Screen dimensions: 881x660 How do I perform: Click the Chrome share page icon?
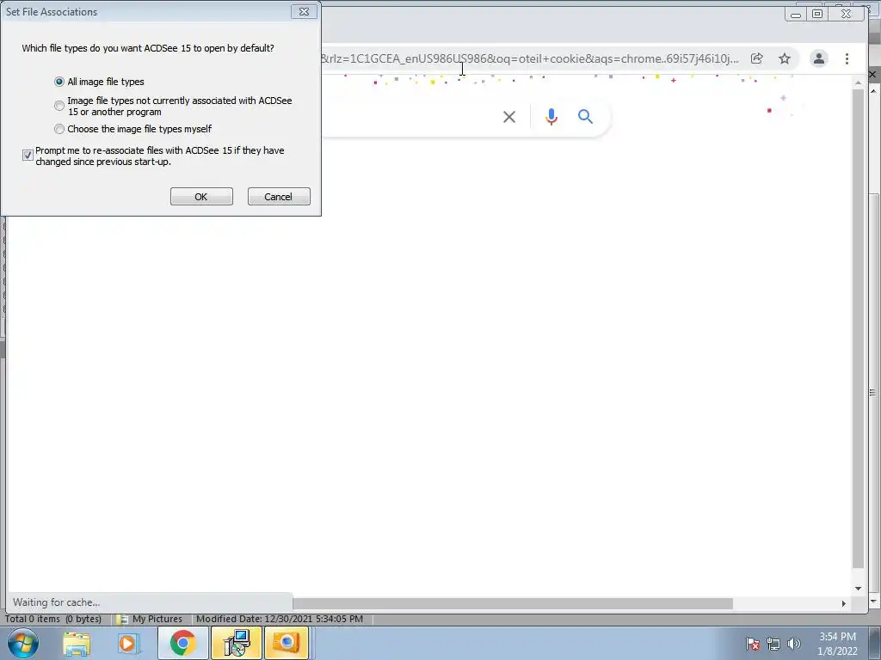pyautogui.click(x=757, y=58)
